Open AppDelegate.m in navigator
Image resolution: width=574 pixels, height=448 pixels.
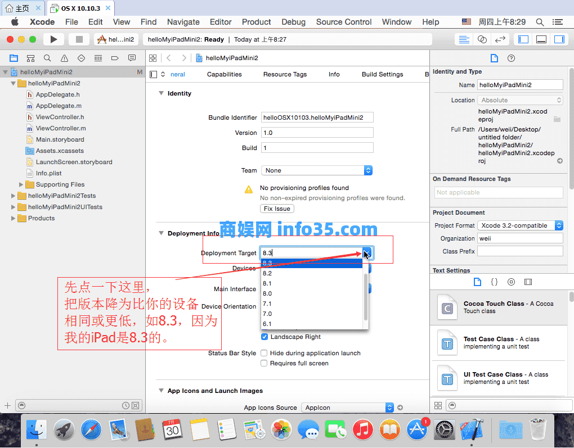(59, 106)
